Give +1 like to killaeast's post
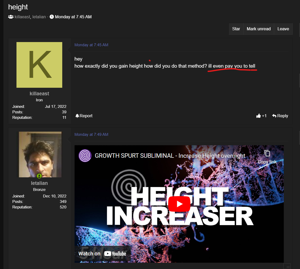Image resolution: width=300 pixels, height=269 pixels. click(261, 116)
